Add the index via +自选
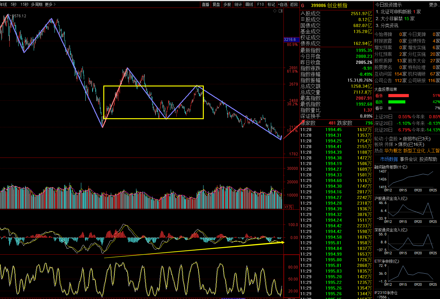Viewport: 440px width, 299px height. click(x=283, y=4)
